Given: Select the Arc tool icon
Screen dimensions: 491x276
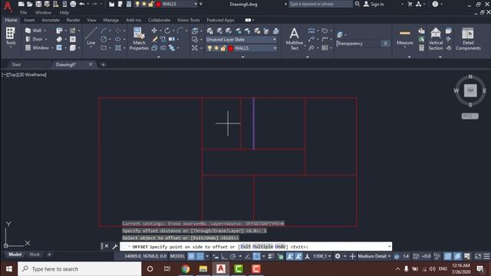Looking at the screenshot, I should tap(104, 31).
